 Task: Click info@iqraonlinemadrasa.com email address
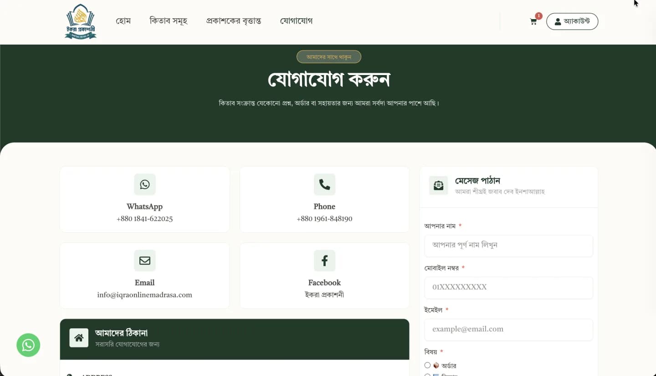tap(145, 295)
